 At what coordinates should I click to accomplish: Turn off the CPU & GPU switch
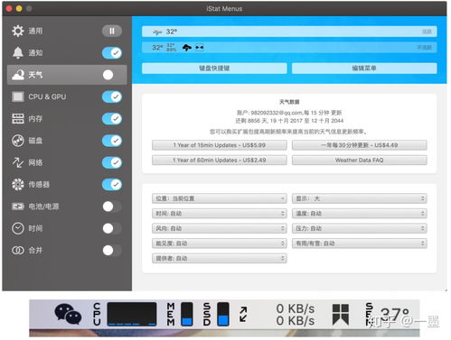[112, 96]
